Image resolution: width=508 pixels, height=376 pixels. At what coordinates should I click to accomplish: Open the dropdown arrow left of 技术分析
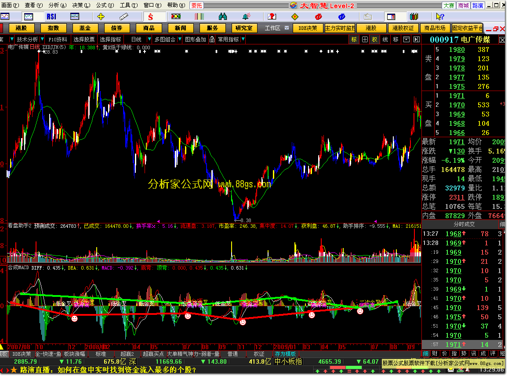point(12,39)
